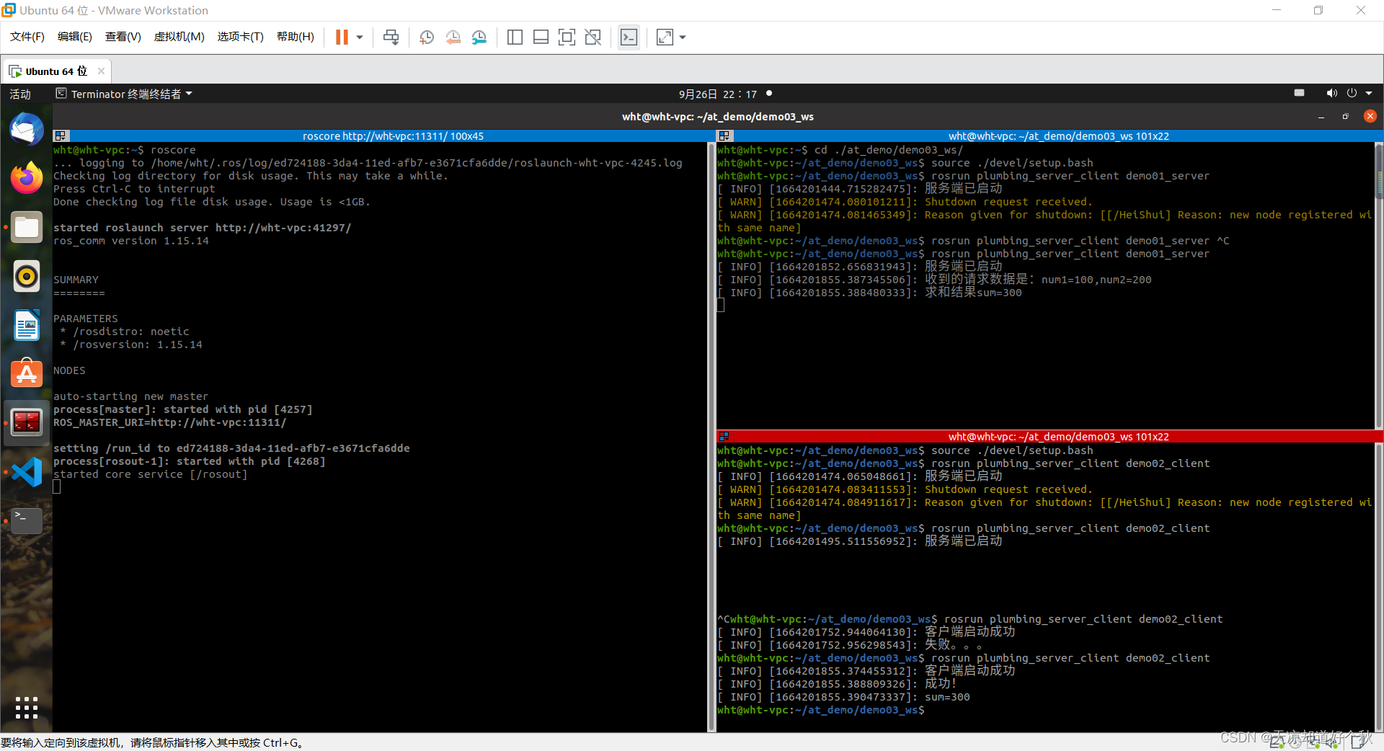Close the Terminator window
The width and height of the screenshot is (1384, 751).
[1370, 116]
